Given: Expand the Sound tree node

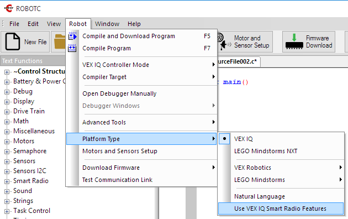Looking at the screenshot, I should pyautogui.click(x=7, y=191).
